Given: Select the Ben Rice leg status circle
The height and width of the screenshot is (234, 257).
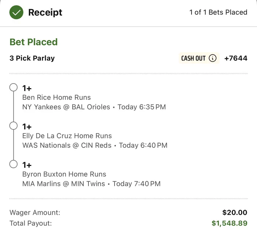Looking at the screenshot, I should tap(14, 87).
